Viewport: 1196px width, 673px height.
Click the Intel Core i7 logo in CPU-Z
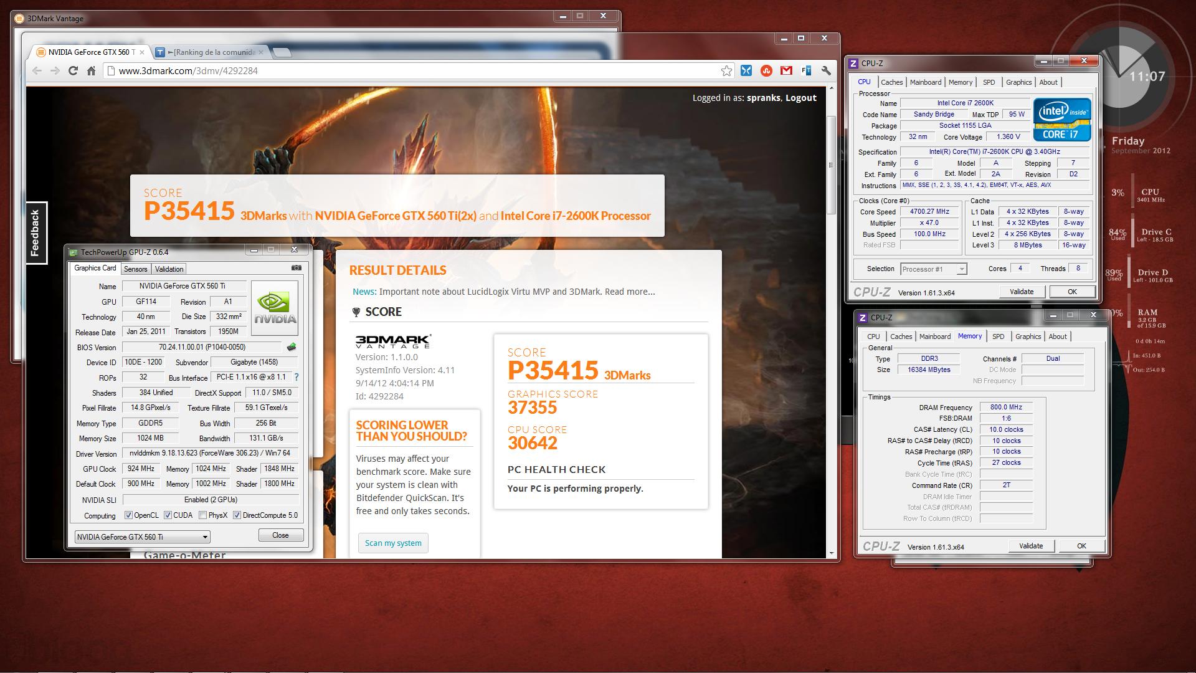pyautogui.click(x=1062, y=119)
